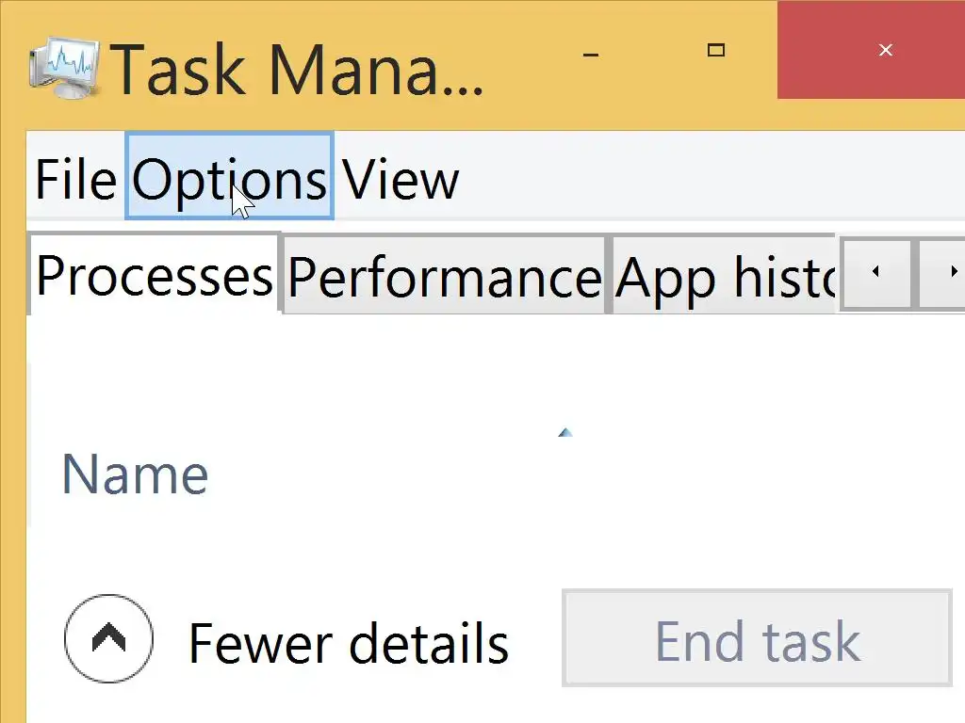Close the Task Manager window
The height and width of the screenshot is (723, 965).
pyautogui.click(x=884, y=51)
